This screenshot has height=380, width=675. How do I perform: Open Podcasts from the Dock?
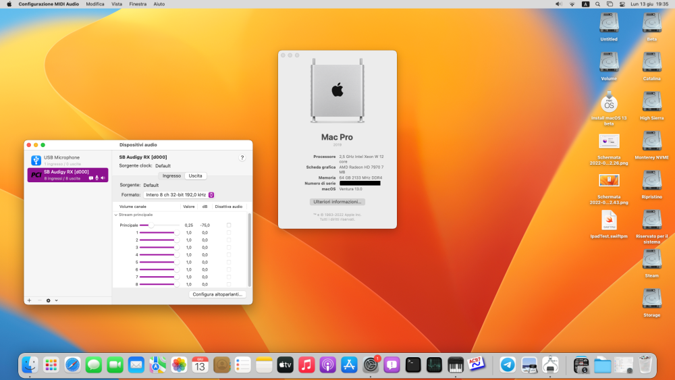tap(327, 365)
